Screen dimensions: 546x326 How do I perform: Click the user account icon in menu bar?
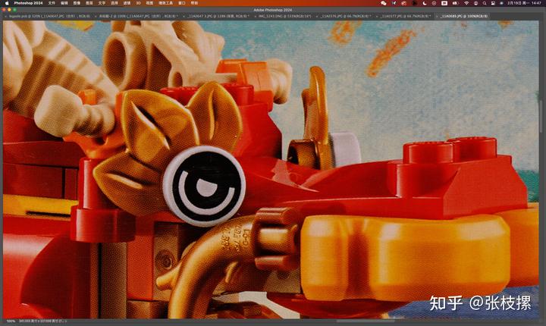click(475, 3)
